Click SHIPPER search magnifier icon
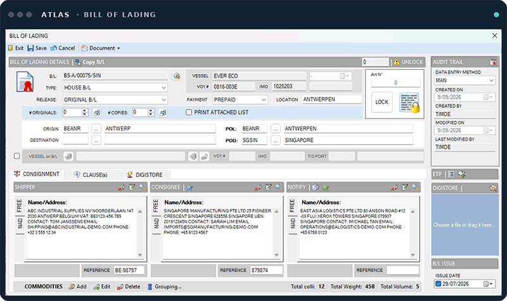Image resolution: width=507 pixels, height=301 pixels. (142, 187)
